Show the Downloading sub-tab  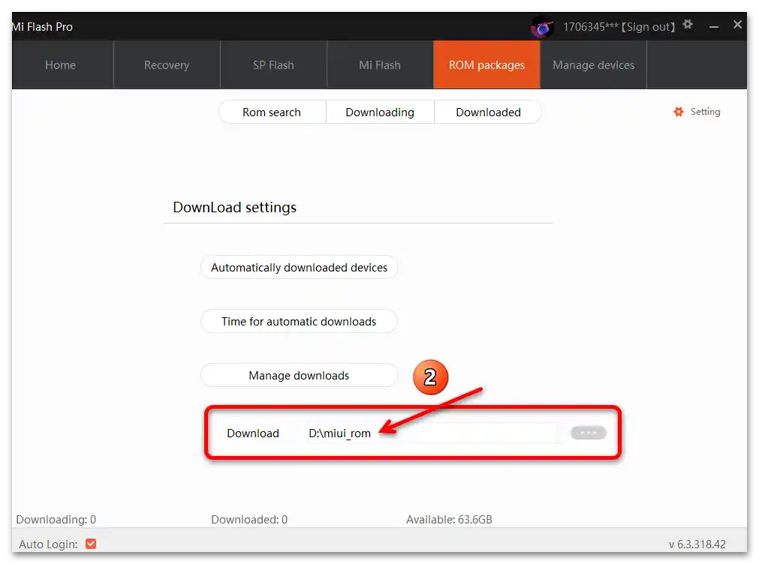pyautogui.click(x=380, y=112)
